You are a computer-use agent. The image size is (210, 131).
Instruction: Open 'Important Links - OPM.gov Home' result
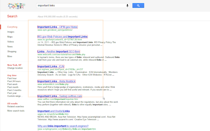57,27
